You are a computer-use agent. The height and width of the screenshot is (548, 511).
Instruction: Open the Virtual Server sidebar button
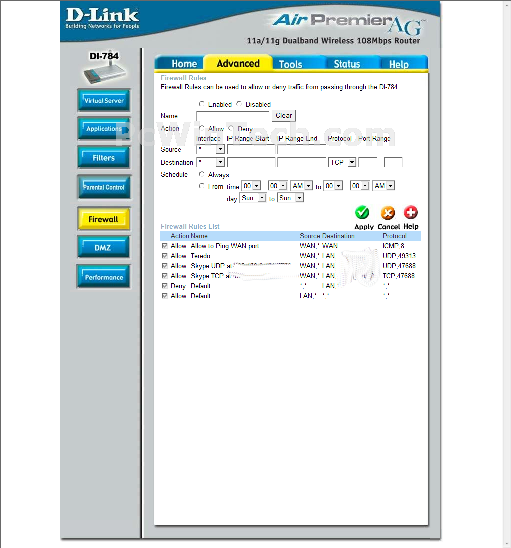pyautogui.click(x=104, y=100)
